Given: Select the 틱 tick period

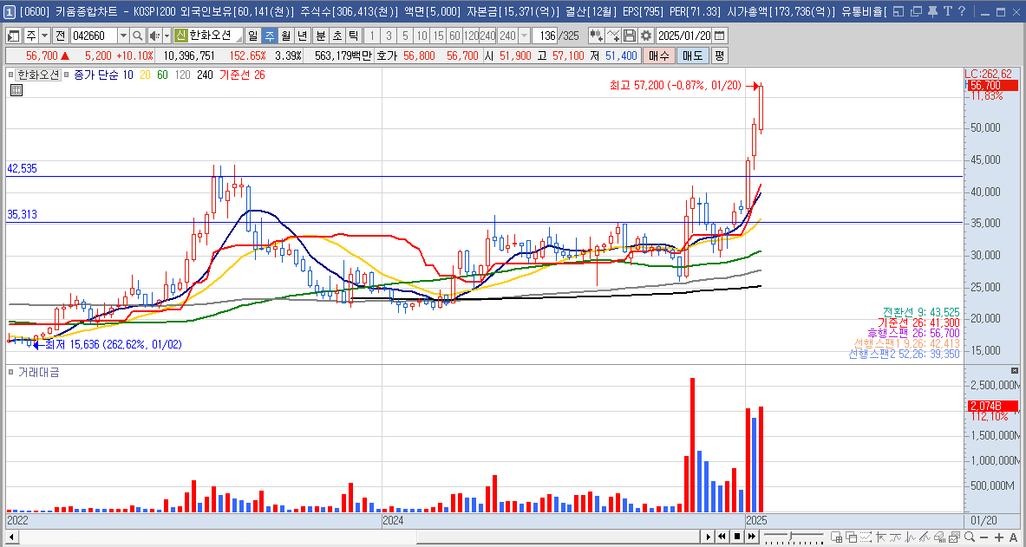Looking at the screenshot, I should pos(353,36).
